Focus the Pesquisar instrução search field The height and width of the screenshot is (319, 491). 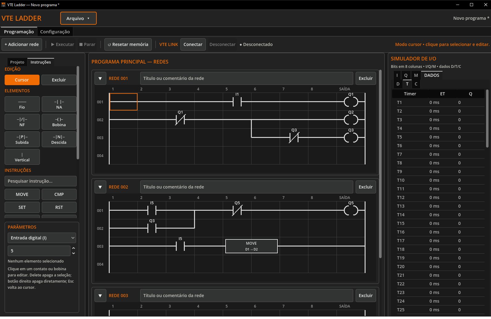tap(40, 181)
